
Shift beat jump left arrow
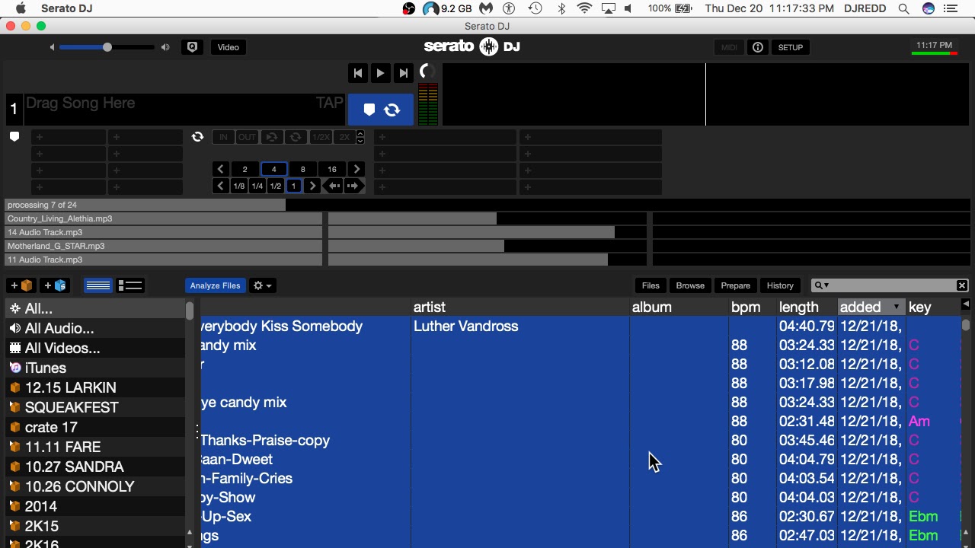coord(333,186)
